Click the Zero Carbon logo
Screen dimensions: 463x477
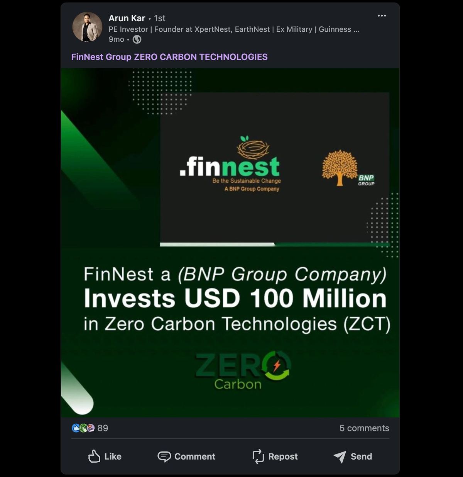click(x=243, y=371)
